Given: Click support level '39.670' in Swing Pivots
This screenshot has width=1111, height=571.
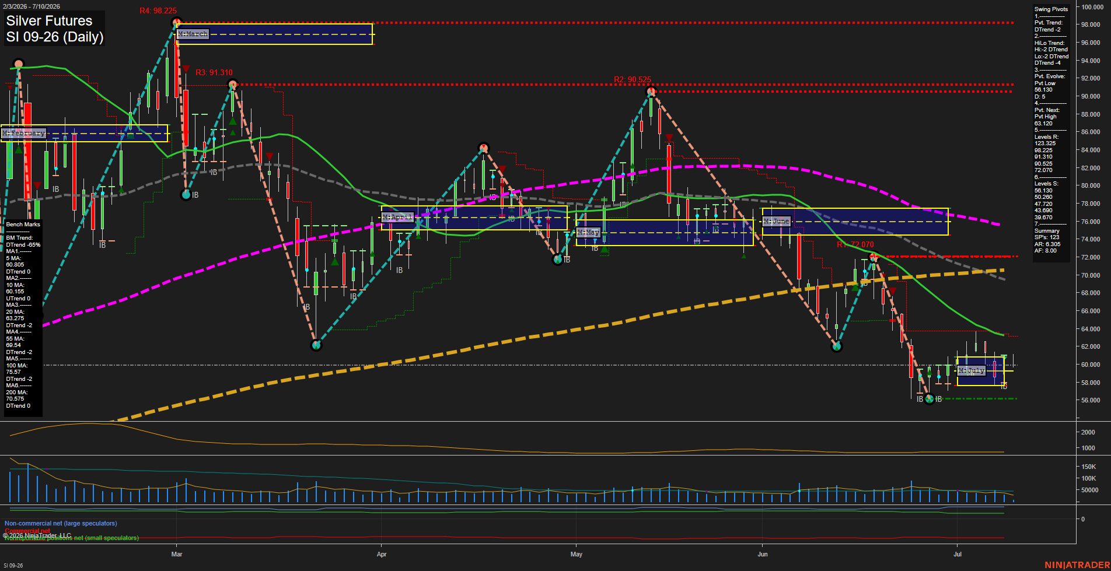Looking at the screenshot, I should coord(1043,218).
